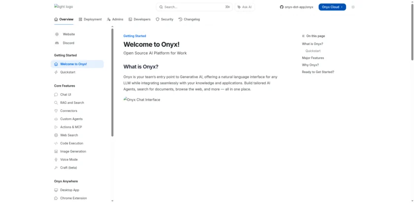Jump to Quickstart in On this page
This screenshot has width=414, height=203.
(x=313, y=51)
